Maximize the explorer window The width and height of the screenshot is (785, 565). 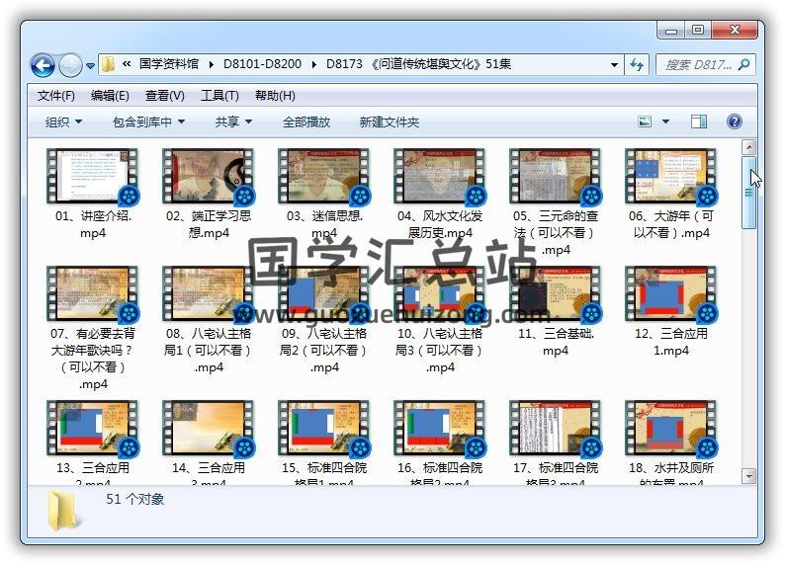(698, 31)
